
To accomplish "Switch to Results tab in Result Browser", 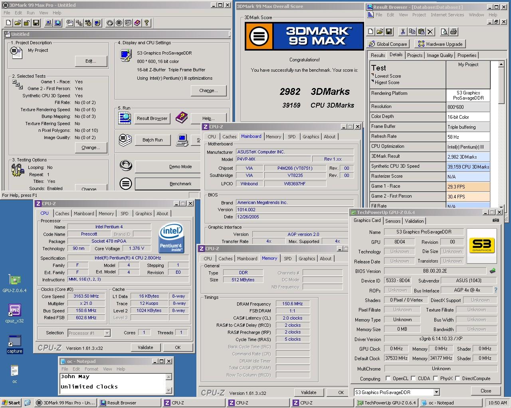I will point(378,55).
